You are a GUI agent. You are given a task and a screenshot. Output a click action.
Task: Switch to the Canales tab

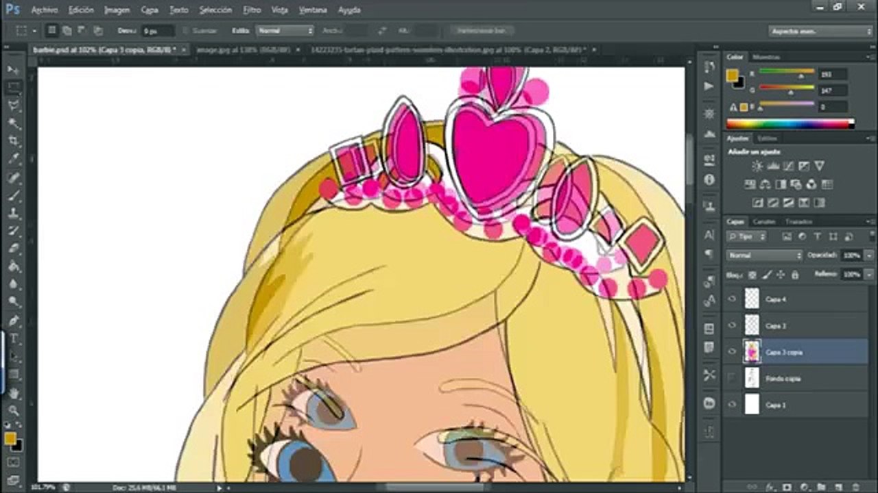click(x=763, y=222)
